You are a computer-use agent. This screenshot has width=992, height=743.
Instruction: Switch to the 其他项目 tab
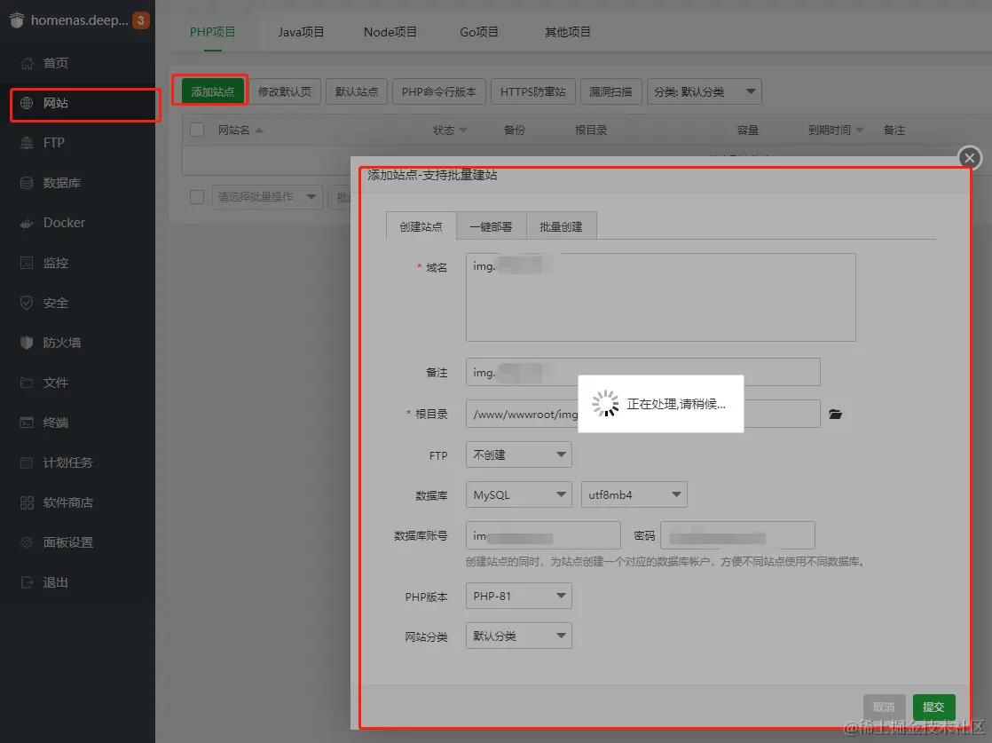tap(568, 32)
